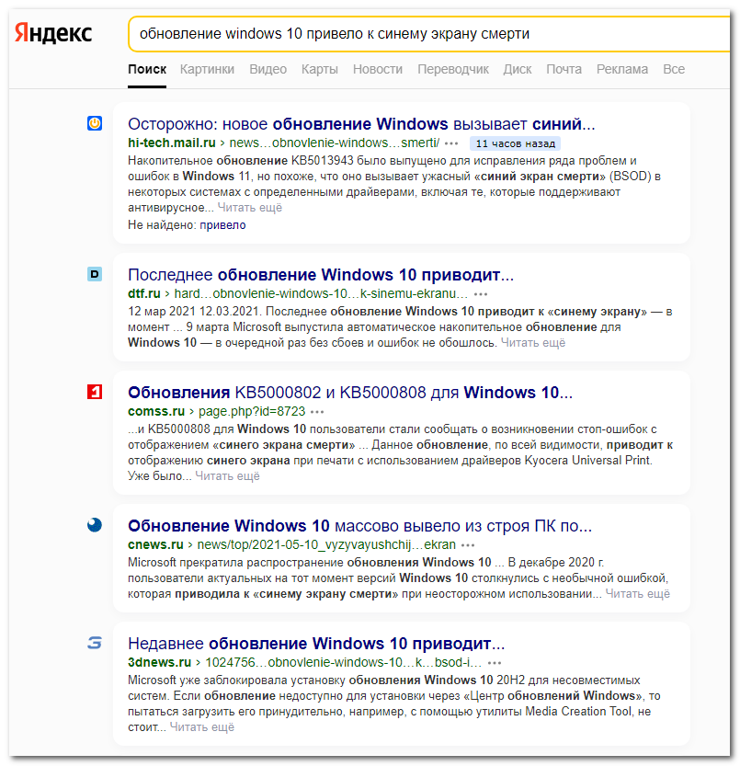The height and width of the screenshot is (766, 740).
Task: Open the Реклама tab
Action: (621, 69)
